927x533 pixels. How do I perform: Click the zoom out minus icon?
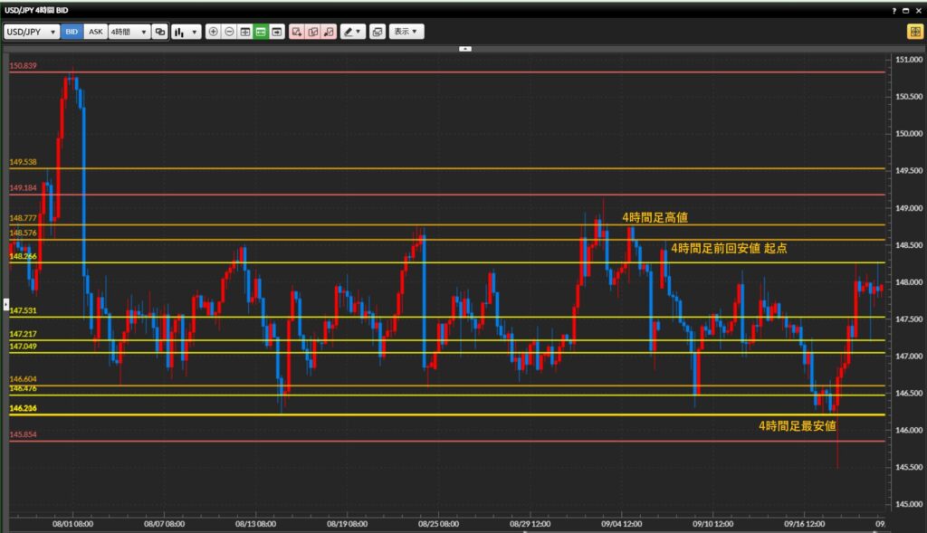coord(229,32)
